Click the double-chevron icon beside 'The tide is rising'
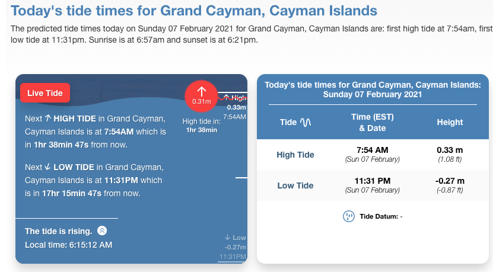 pos(102,231)
